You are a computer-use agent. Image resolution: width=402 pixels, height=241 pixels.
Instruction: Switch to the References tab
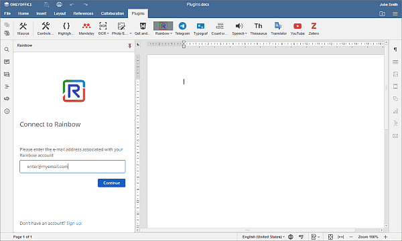click(83, 13)
